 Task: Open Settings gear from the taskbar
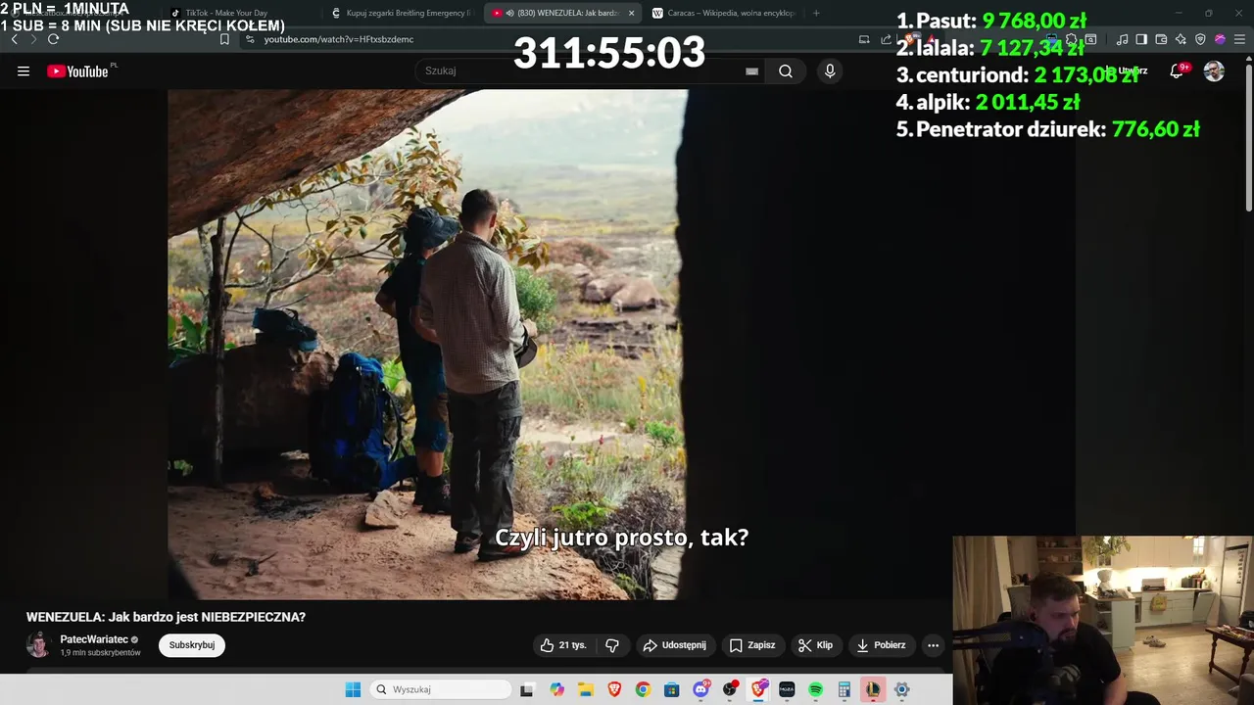coord(902,689)
